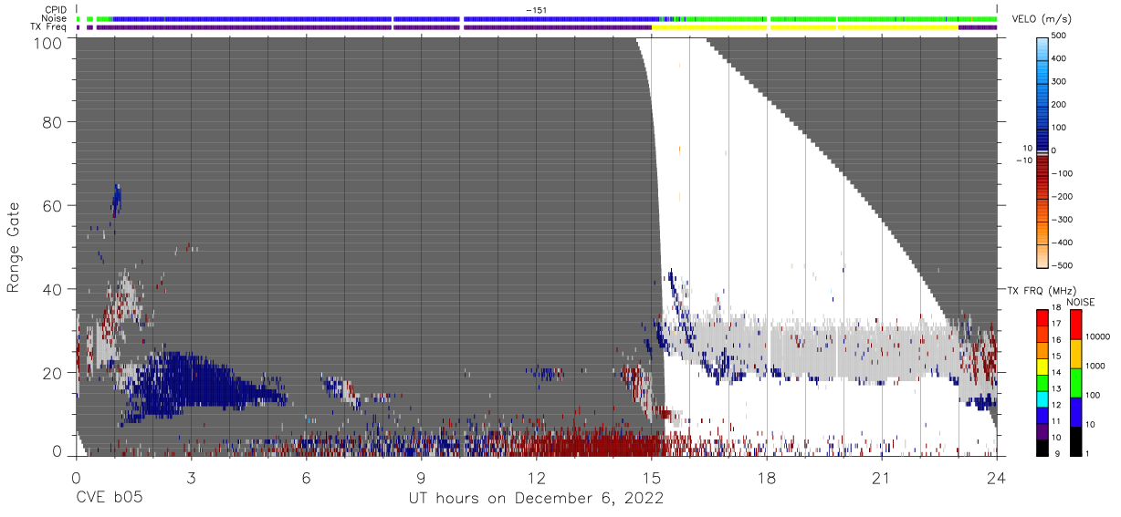Click the yellow segment of the TX Freq bar

pos(804,27)
